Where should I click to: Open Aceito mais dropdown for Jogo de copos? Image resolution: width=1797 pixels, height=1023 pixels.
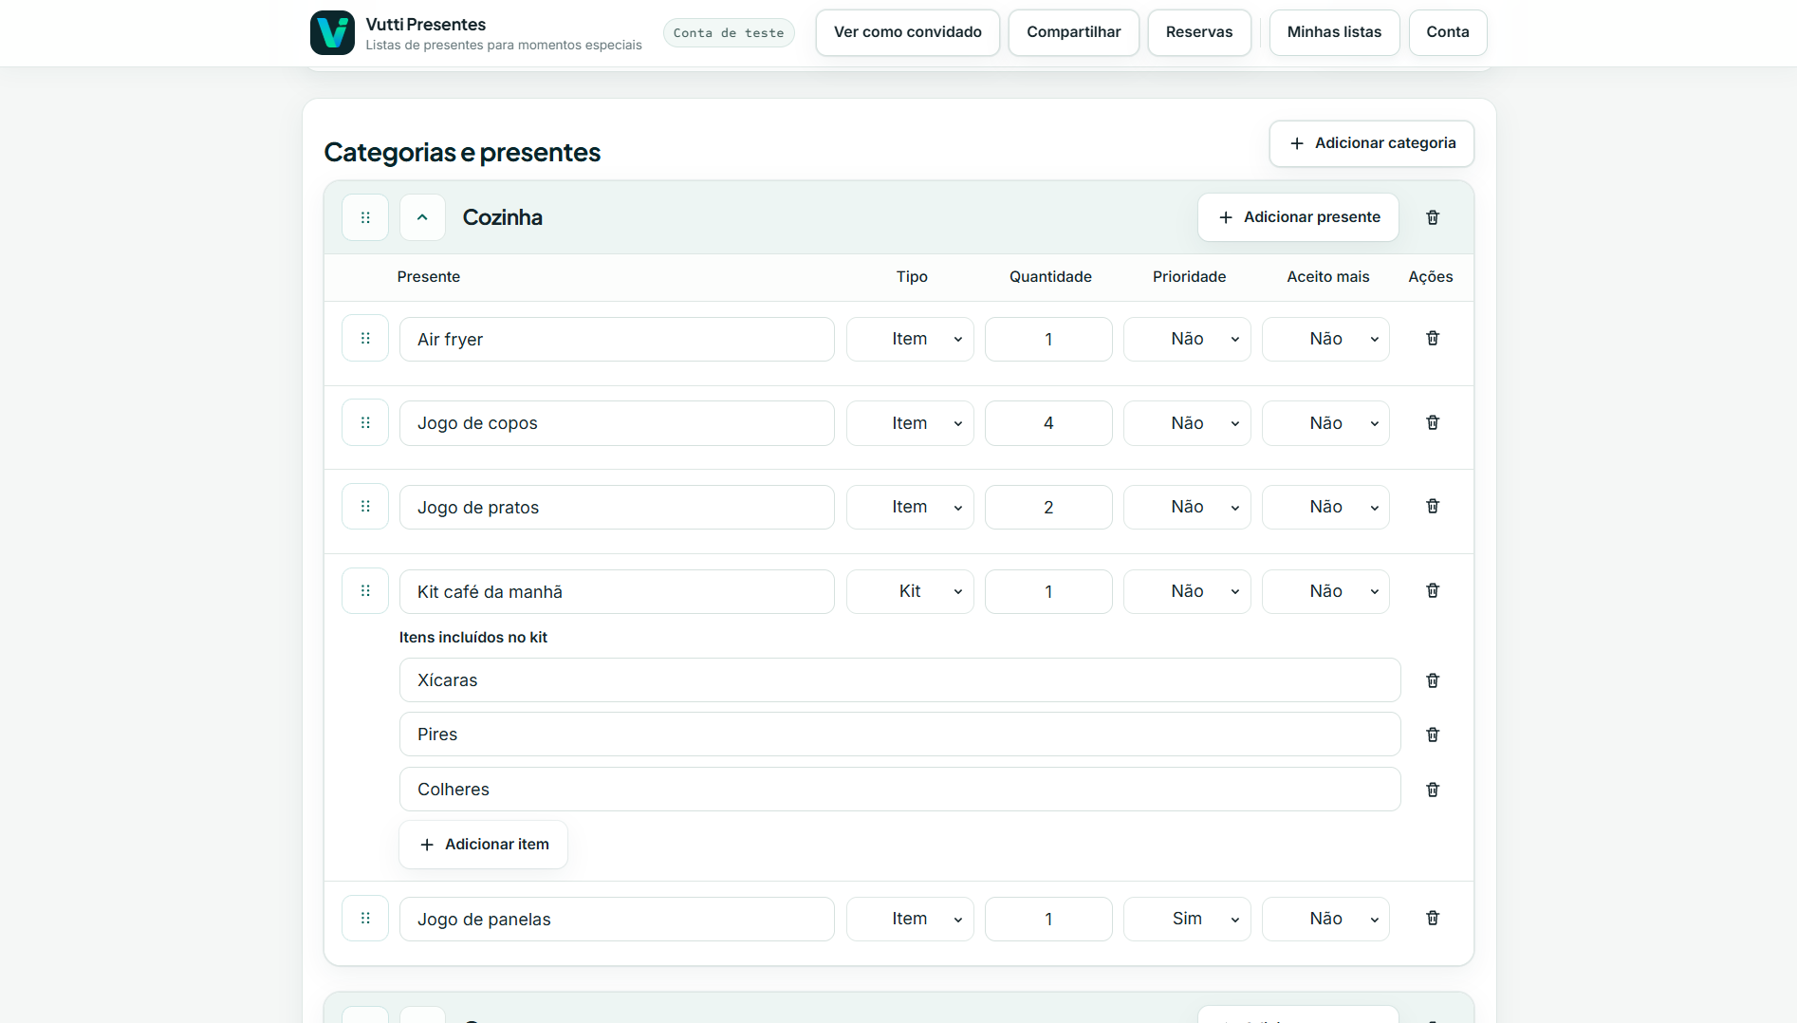[x=1325, y=423]
